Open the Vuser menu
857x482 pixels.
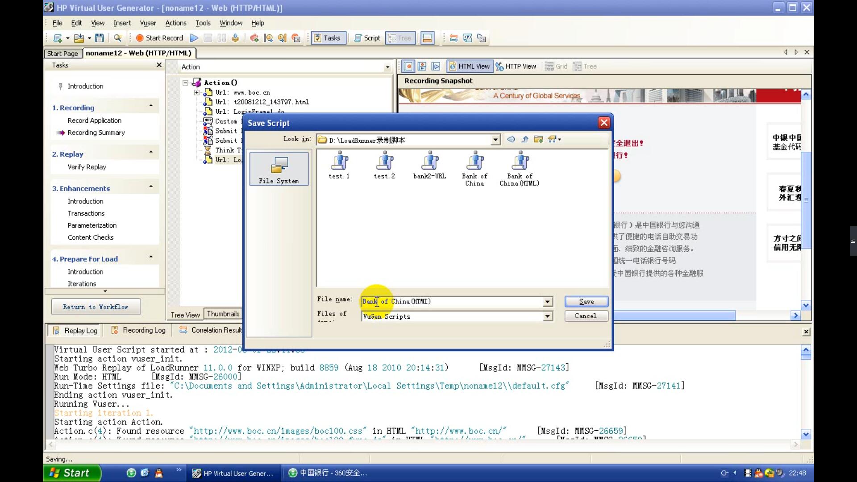coord(148,23)
